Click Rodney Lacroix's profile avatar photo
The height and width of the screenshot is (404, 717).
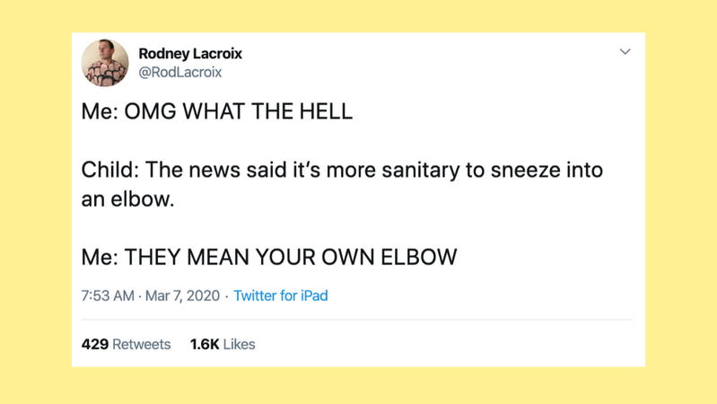(x=105, y=63)
